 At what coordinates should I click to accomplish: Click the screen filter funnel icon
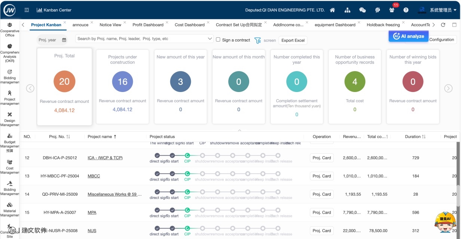257,40
